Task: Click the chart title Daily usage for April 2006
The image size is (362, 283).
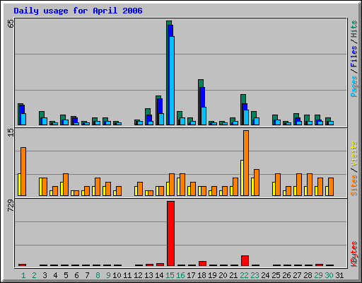Action: (x=78, y=11)
